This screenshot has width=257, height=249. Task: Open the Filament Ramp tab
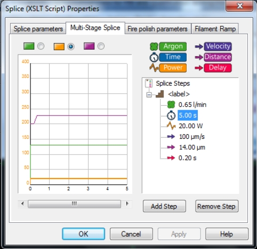[215, 29]
